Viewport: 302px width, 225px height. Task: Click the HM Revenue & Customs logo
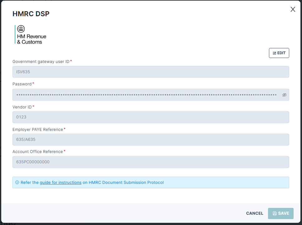31,35
